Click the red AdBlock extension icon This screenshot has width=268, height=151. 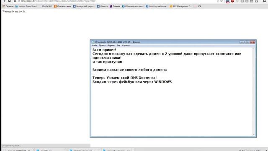coord(232,1)
